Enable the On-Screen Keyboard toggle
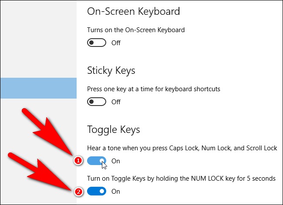The image size is (283, 205). [x=97, y=43]
